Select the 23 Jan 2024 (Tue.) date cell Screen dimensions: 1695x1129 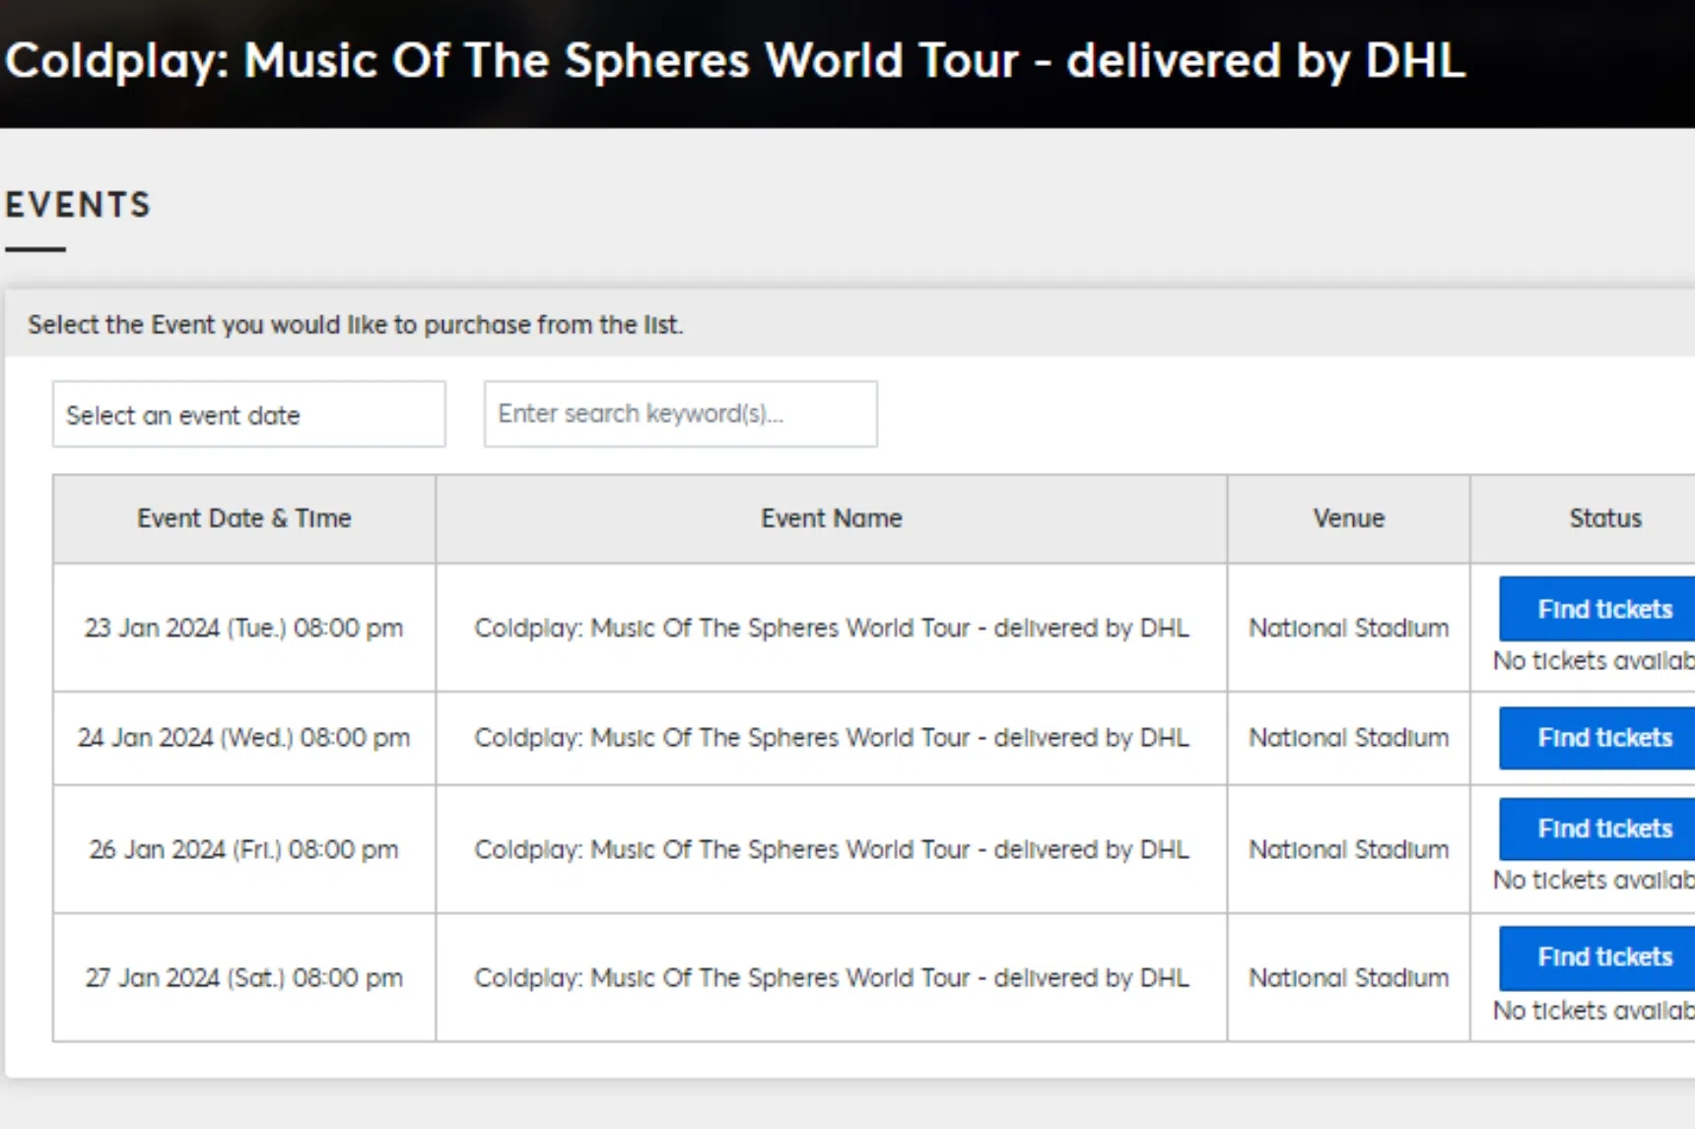click(x=243, y=628)
